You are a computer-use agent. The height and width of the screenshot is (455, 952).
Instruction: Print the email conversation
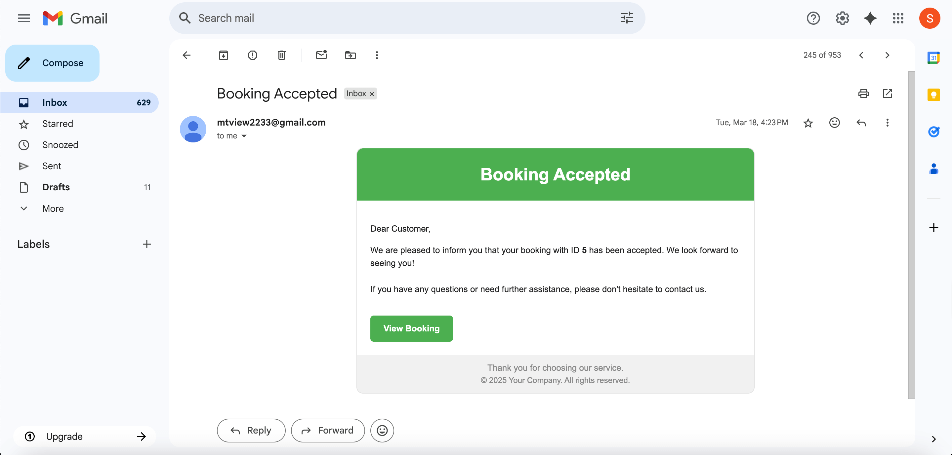coord(863,94)
